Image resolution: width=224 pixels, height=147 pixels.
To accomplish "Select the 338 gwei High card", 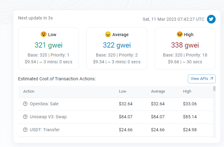I will [x=185, y=48].
